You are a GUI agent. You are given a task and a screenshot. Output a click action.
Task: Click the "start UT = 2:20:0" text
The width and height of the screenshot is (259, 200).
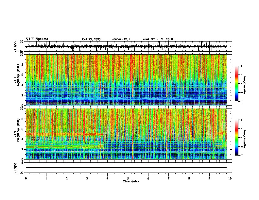pyautogui.click(x=158, y=39)
